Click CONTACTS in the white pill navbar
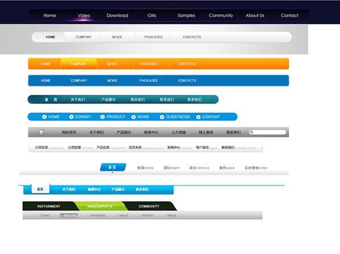340x254 pixels. tap(192, 37)
